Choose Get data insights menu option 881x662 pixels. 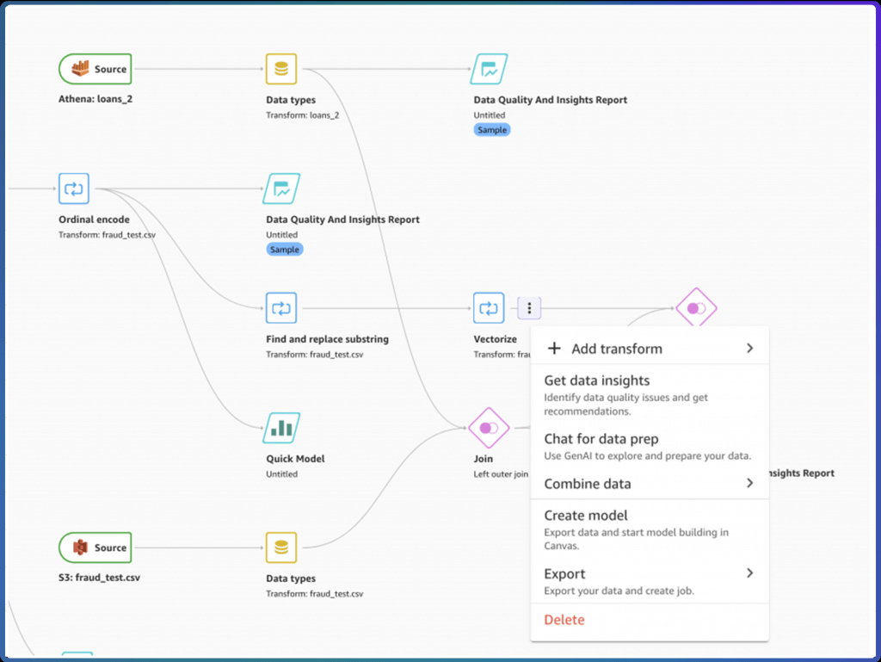[650, 394]
